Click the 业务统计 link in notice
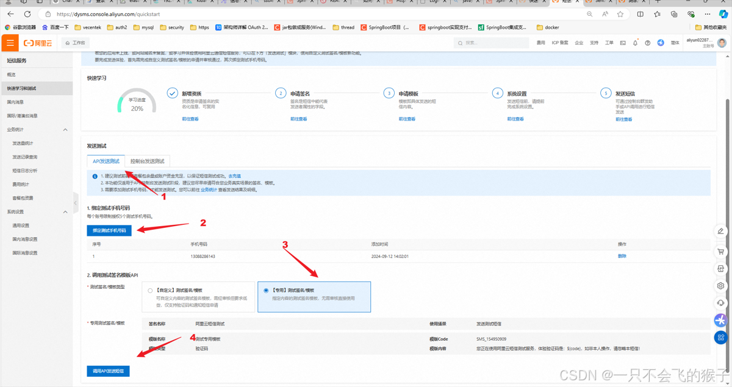The image size is (732, 387). 208,190
